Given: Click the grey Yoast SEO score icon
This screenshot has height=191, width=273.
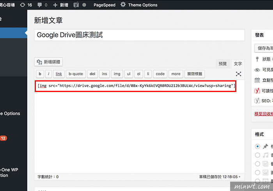Looking at the screenshot, I should [257, 101].
